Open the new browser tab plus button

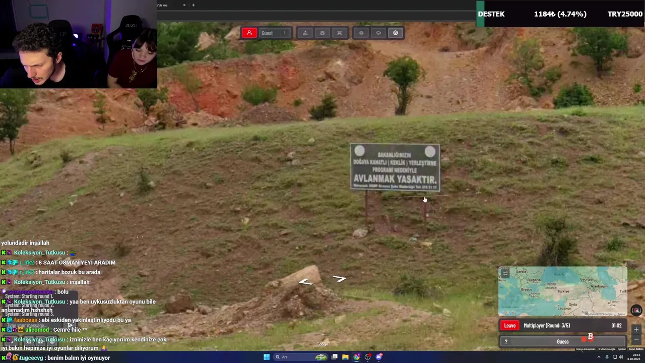193,5
